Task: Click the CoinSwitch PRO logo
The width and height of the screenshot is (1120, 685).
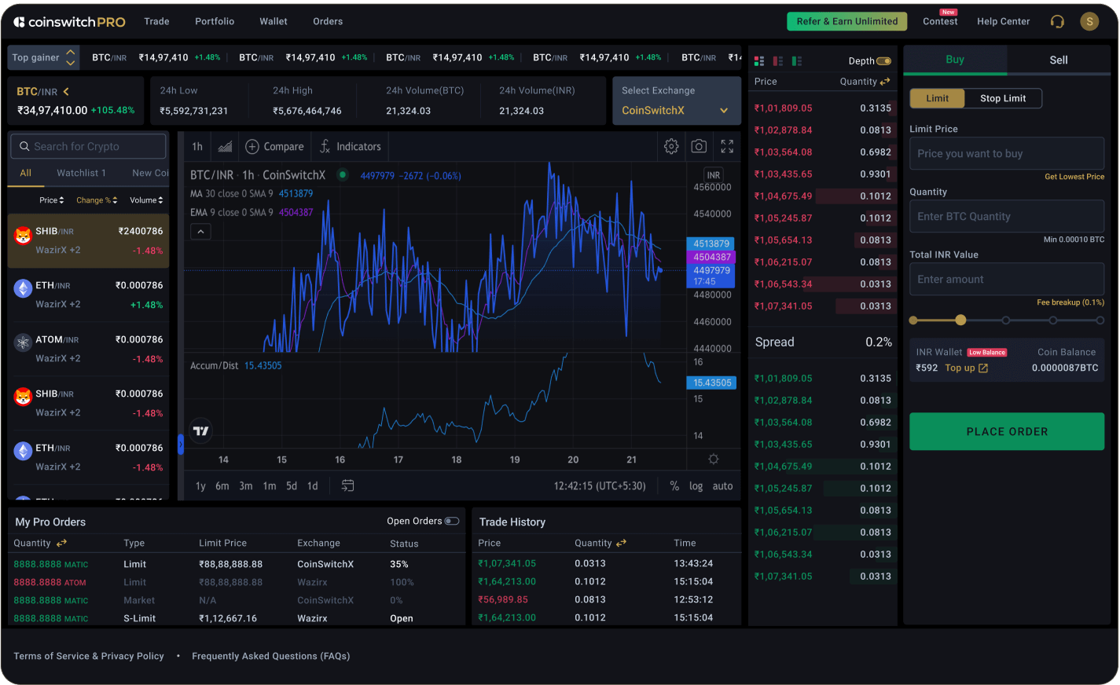Action: coord(69,22)
